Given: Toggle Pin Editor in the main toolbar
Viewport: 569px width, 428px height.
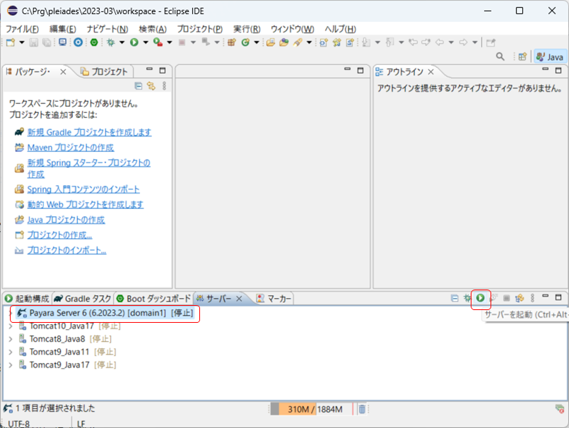Looking at the screenshot, I should click(x=491, y=42).
